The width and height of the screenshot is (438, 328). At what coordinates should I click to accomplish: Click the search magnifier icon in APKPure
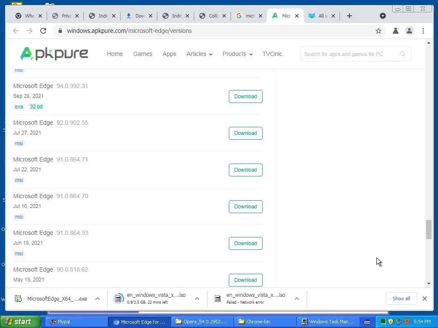[x=402, y=54]
